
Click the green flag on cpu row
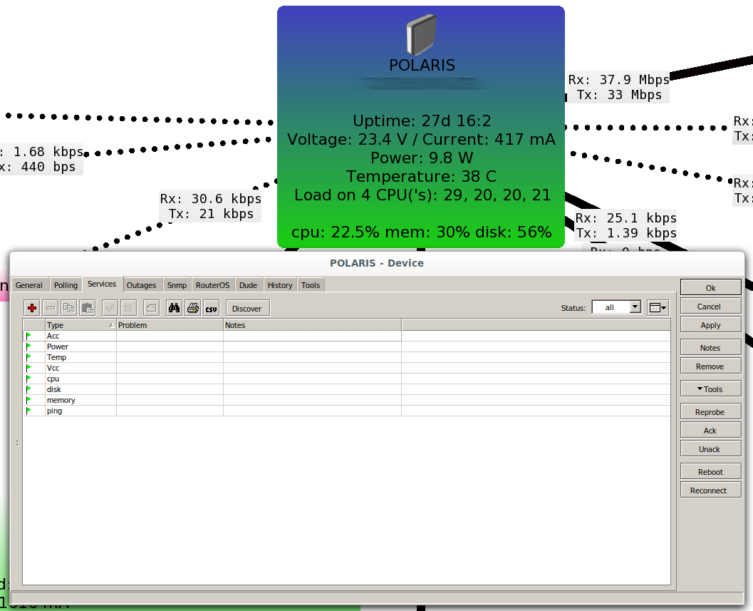[x=28, y=379]
